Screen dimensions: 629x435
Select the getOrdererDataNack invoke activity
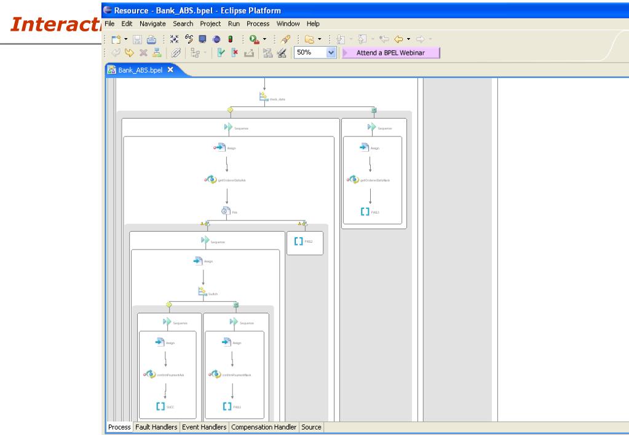353,179
